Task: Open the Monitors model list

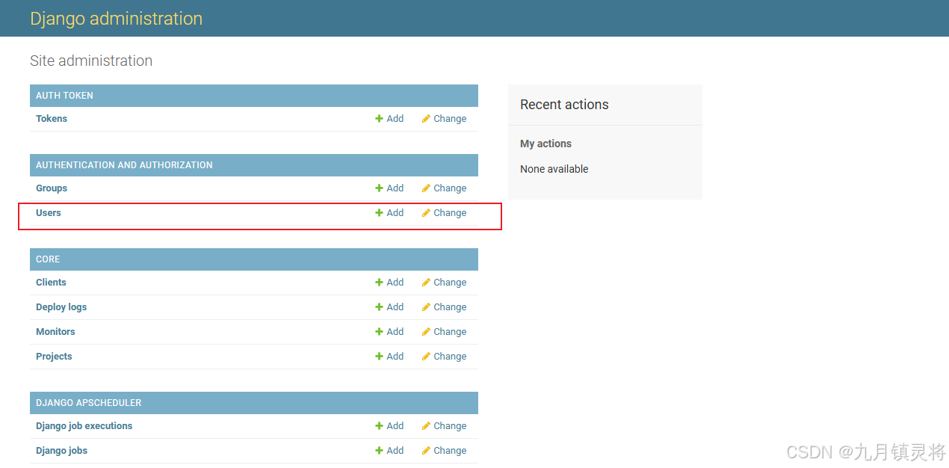Action: (x=55, y=332)
